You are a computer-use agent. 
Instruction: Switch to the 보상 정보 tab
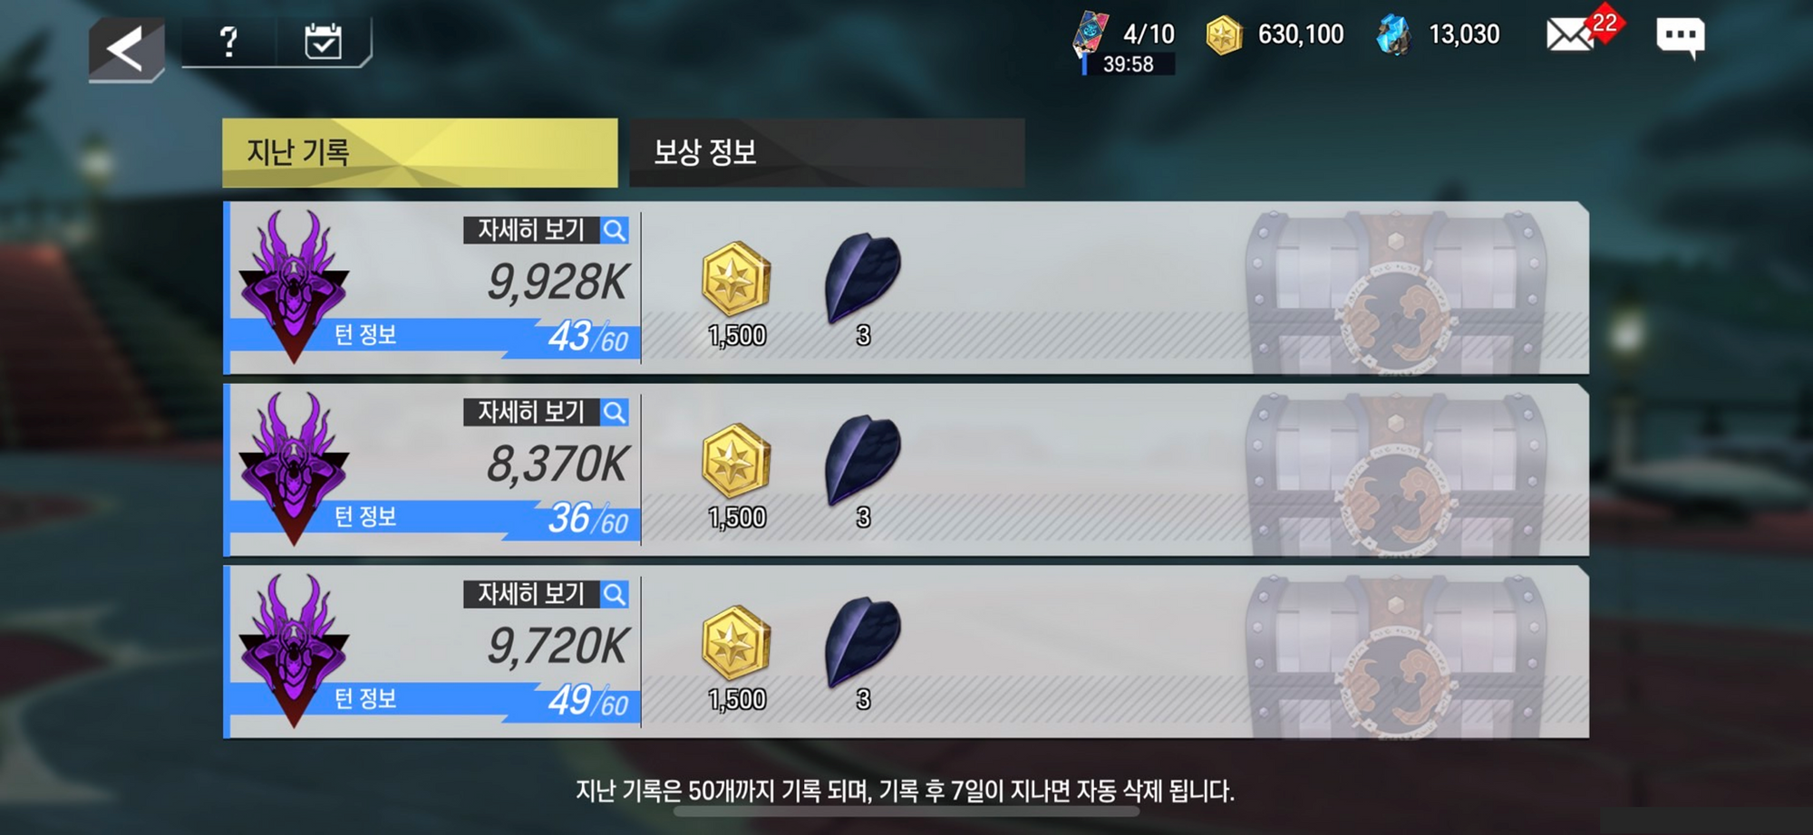click(x=827, y=152)
